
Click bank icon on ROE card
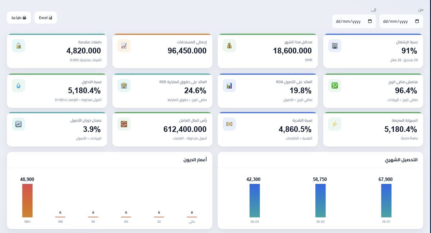click(124, 85)
